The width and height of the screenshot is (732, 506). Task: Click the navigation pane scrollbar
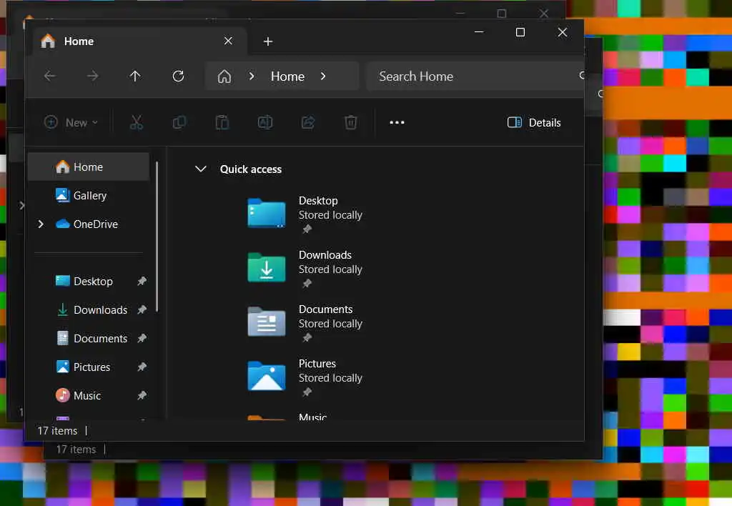[157, 236]
